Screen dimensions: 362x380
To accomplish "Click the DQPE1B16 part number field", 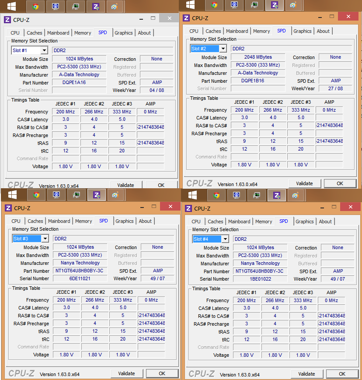I will [x=258, y=81].
